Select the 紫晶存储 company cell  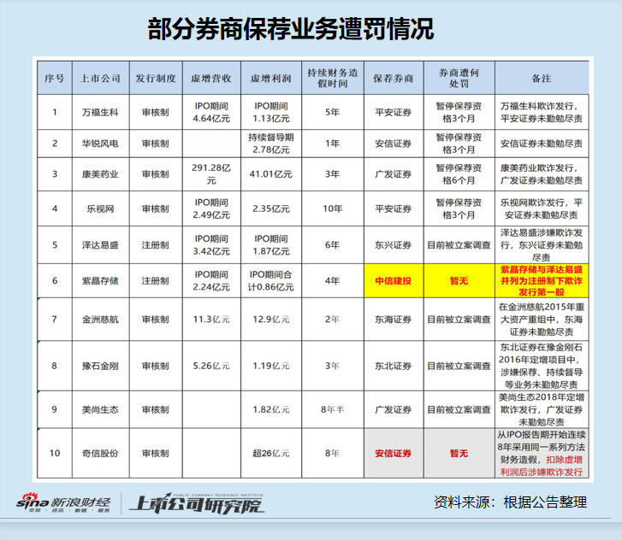click(x=100, y=280)
